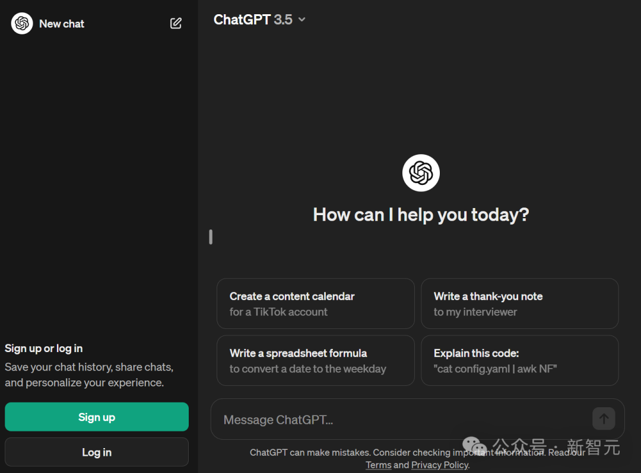This screenshot has width=641, height=473.
Task: Focus the Message ChatGPT input field
Action: point(417,419)
